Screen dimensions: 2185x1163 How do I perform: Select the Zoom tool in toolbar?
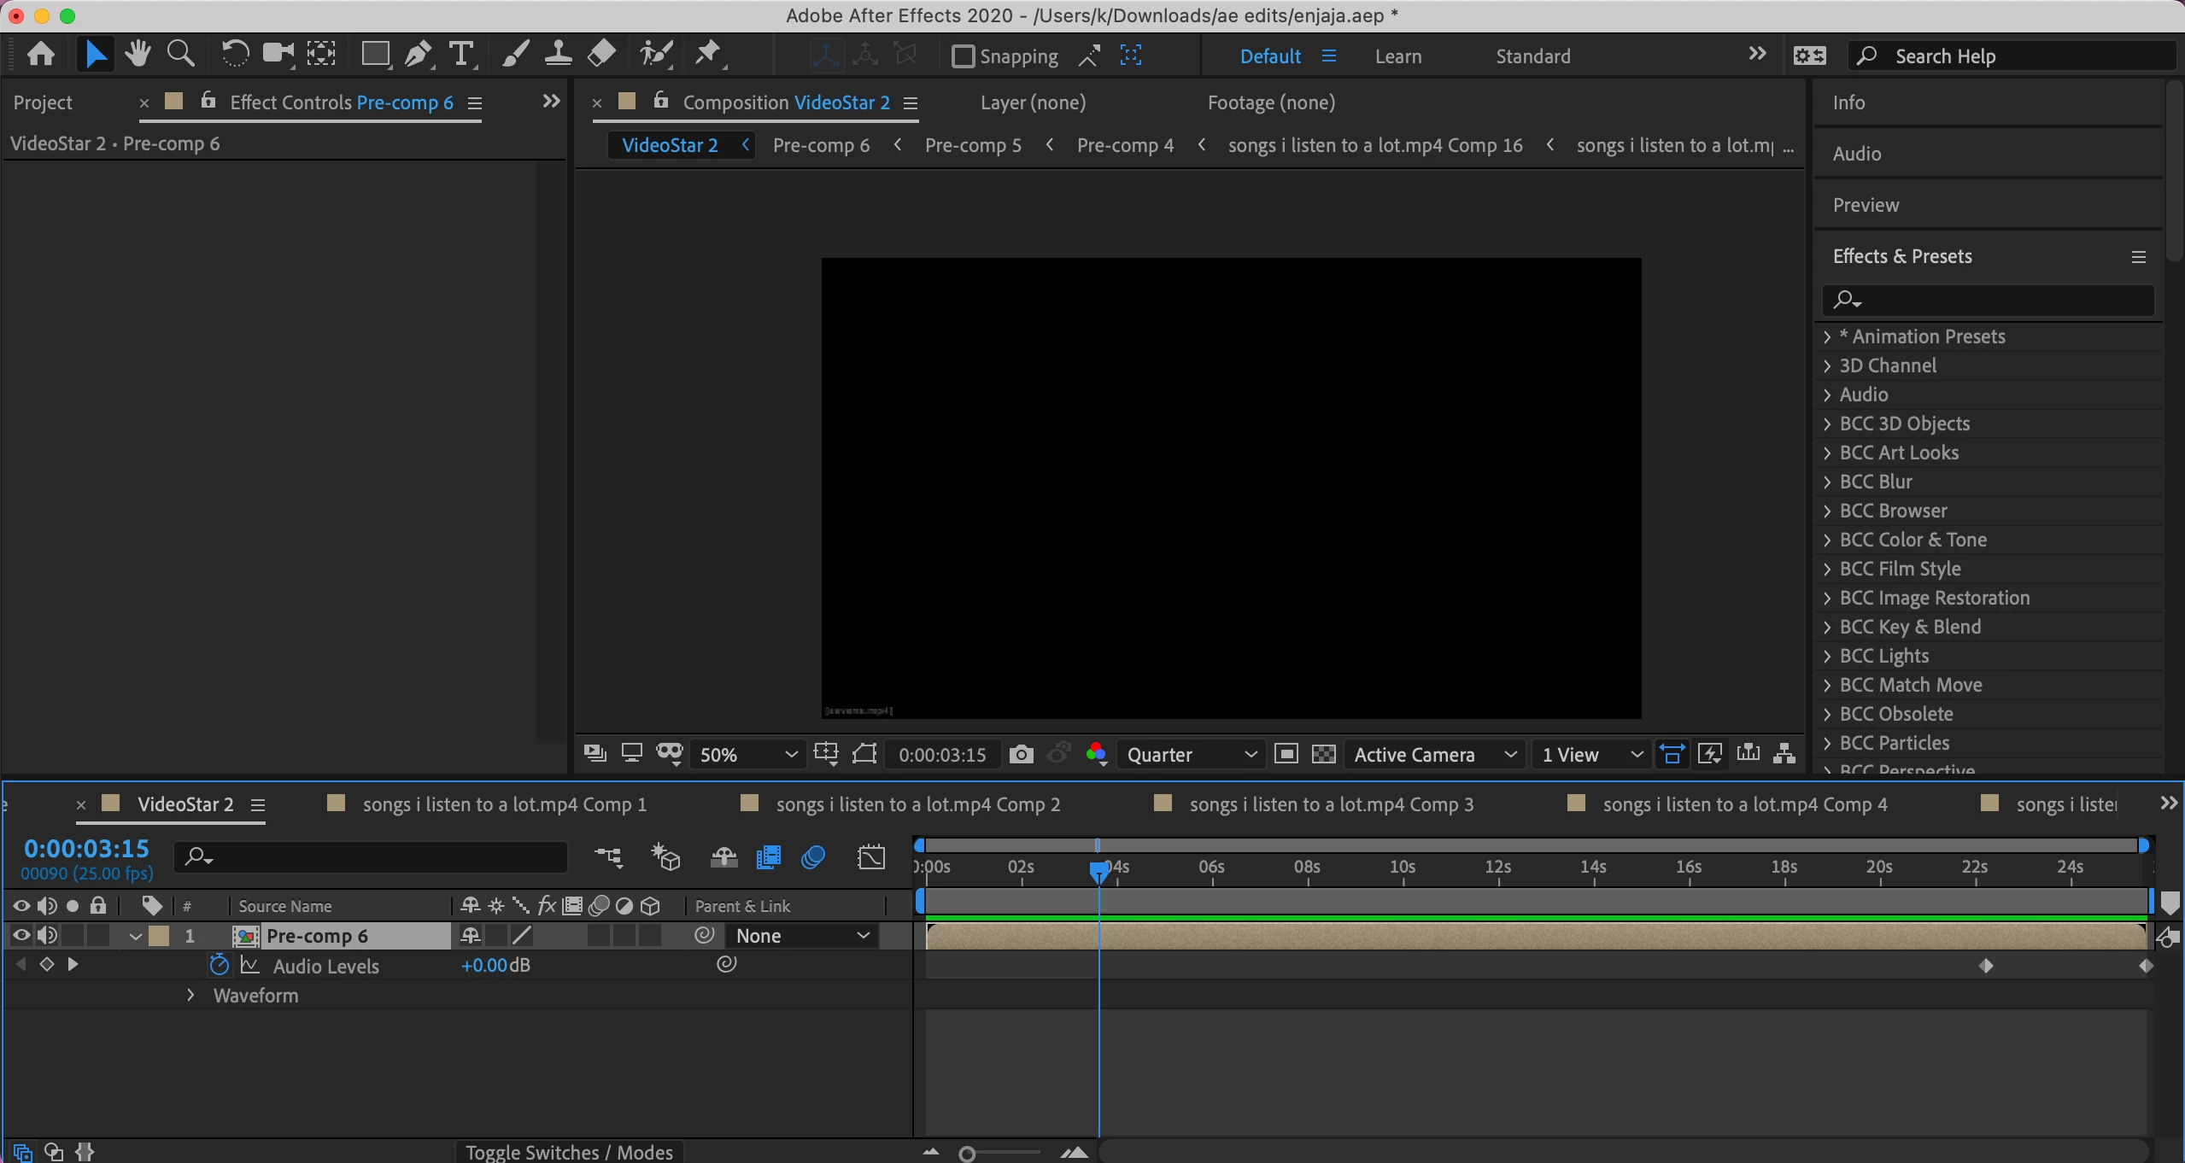coord(180,55)
